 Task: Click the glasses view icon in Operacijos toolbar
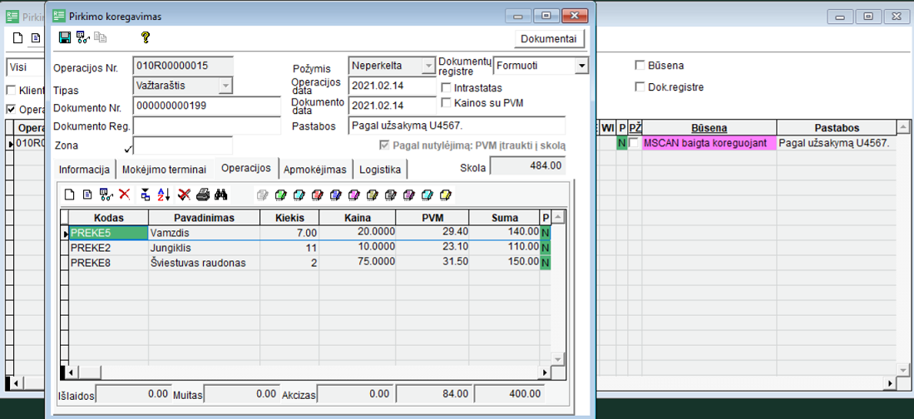click(106, 195)
